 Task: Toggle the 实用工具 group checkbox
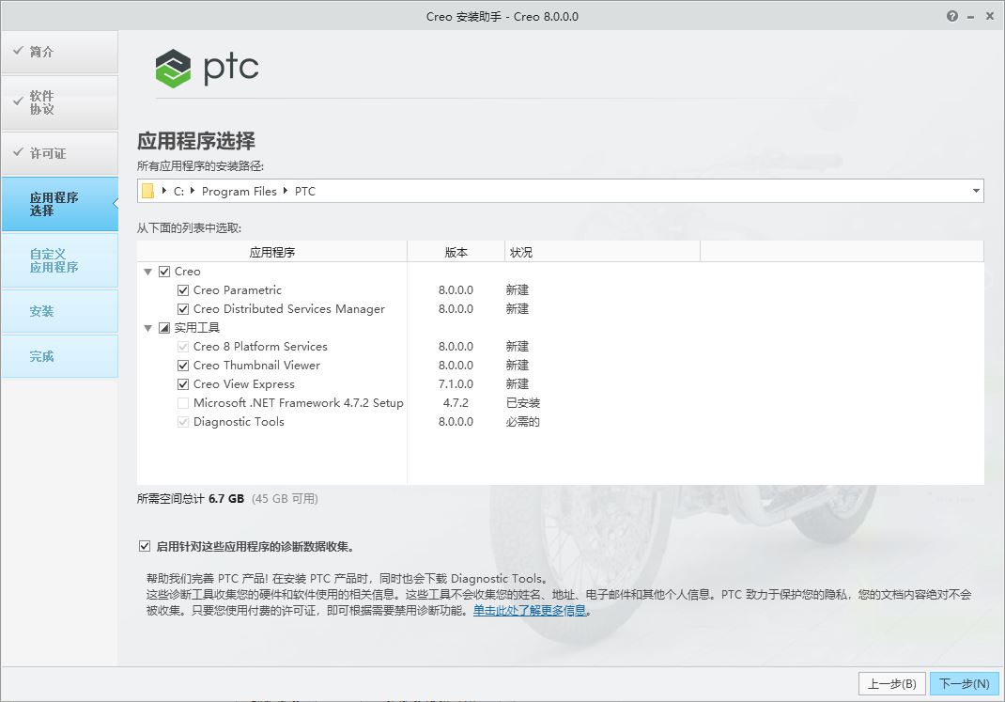[x=164, y=328]
